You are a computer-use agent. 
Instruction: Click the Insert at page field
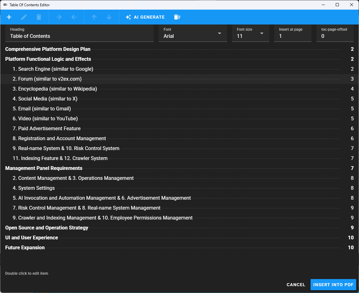(293, 33)
